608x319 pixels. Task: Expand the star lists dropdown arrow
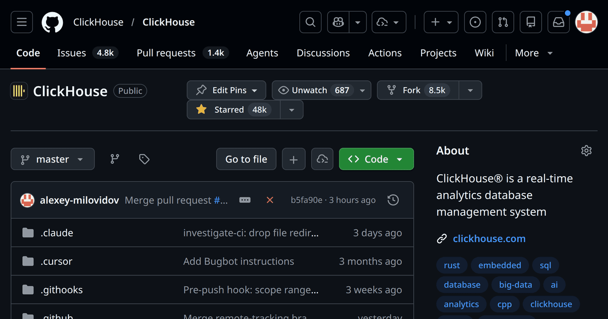pos(291,109)
